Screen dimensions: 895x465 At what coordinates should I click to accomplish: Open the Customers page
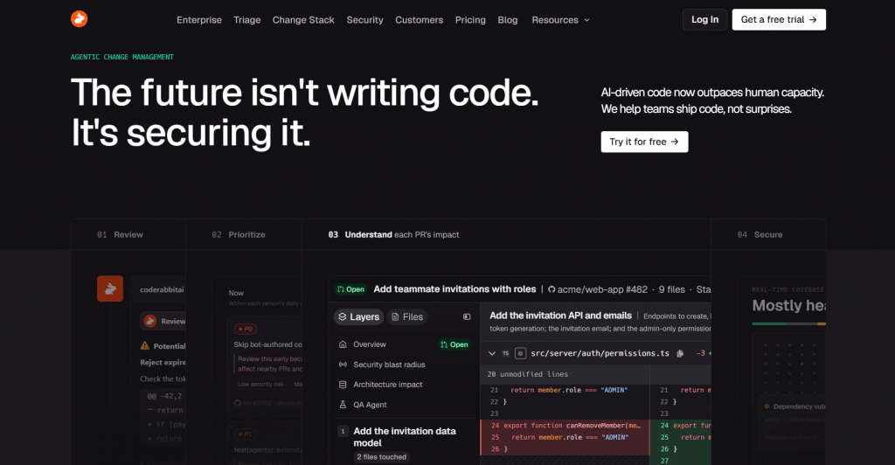[x=419, y=20]
